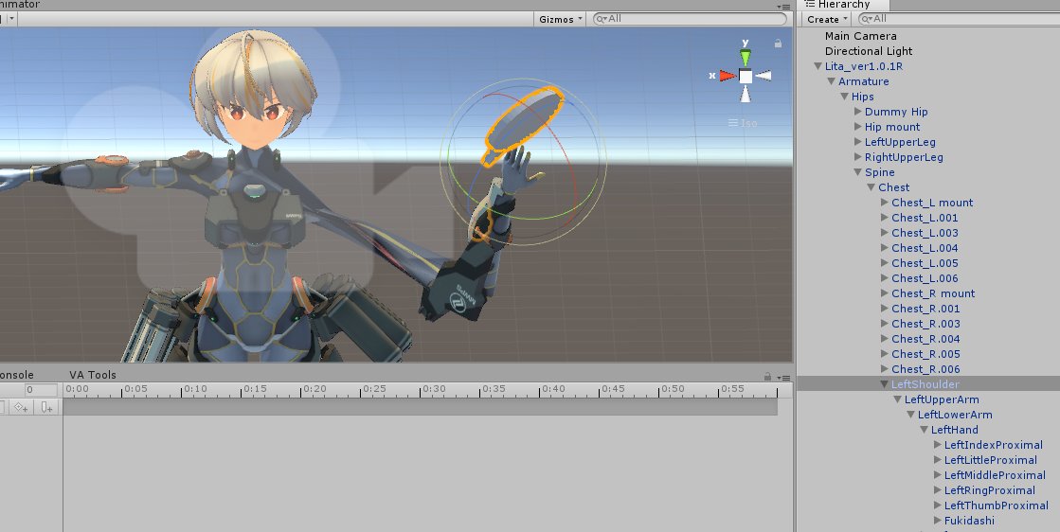Viewport: 1060px width, 532px height.
Task: Collapse the Chest node
Action: 871,187
